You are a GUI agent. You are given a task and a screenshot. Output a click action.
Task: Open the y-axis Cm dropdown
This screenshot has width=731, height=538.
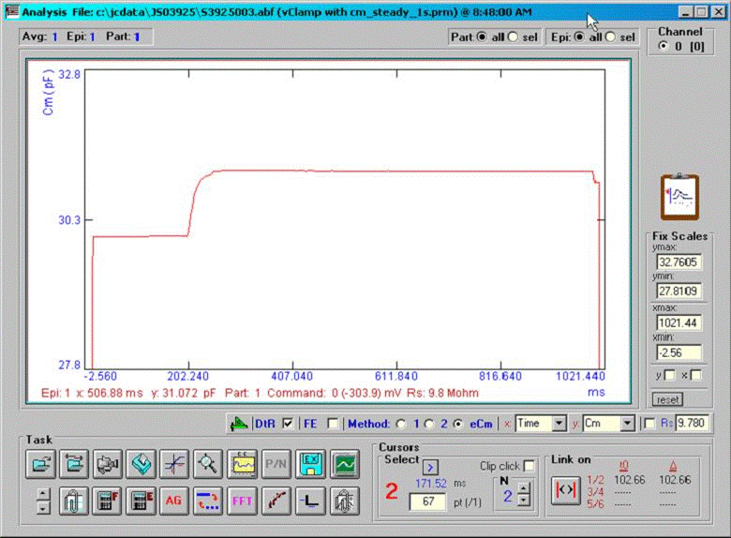(x=628, y=424)
